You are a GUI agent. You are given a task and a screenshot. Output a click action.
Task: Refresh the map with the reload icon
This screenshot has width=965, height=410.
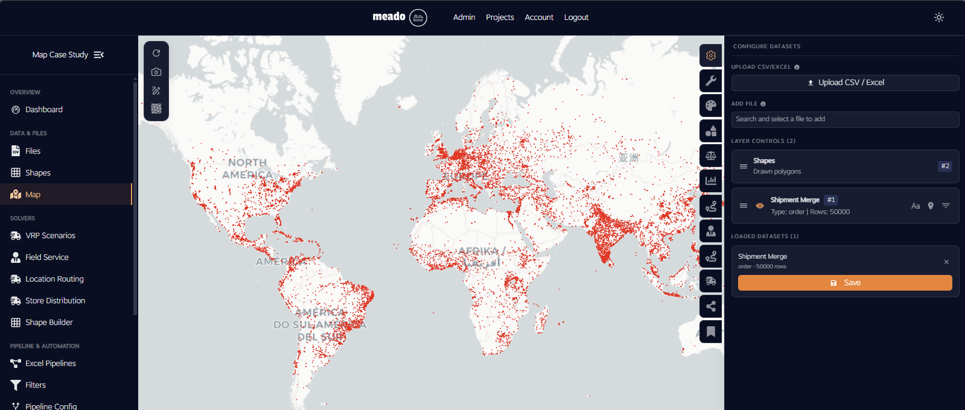coord(156,53)
